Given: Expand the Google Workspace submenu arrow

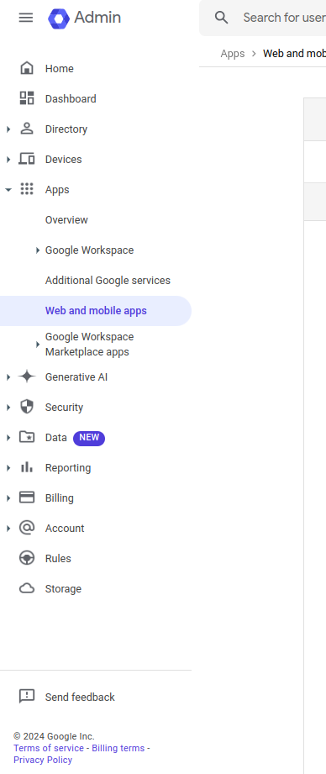Looking at the screenshot, I should pos(38,250).
